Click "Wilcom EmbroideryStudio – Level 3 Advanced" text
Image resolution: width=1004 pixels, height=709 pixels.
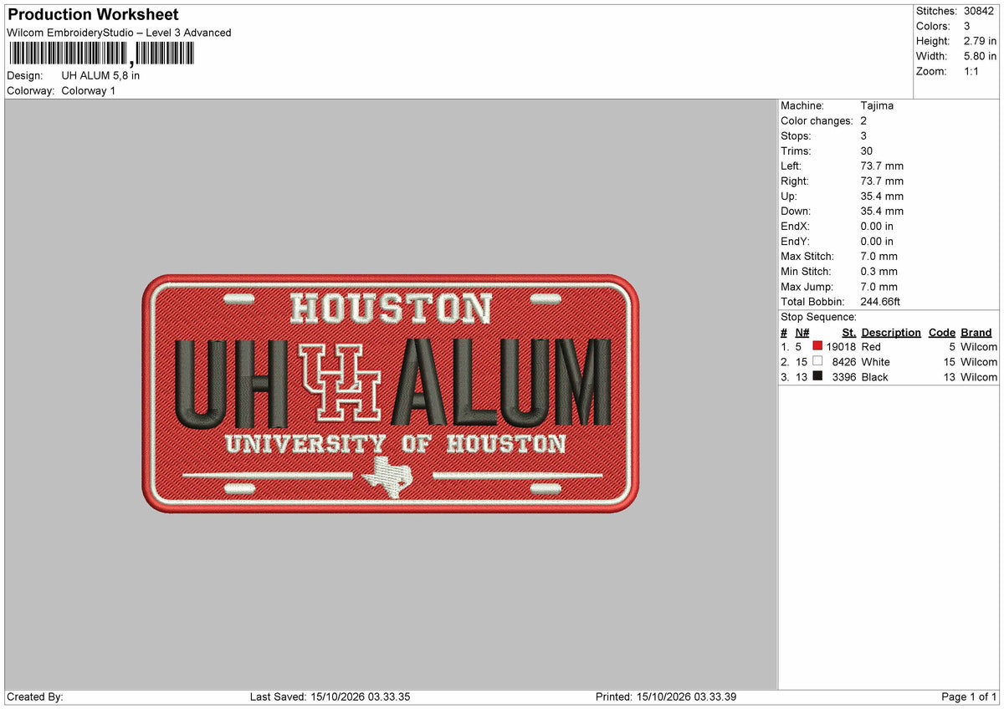pos(119,33)
